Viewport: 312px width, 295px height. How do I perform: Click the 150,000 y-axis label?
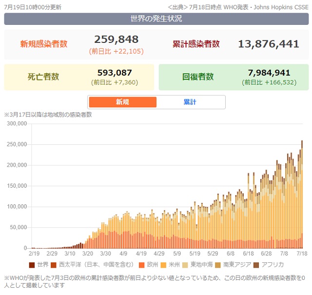coord(17,186)
